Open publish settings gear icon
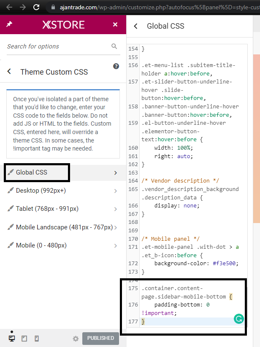This screenshot has height=347, width=260. pyautogui.click(x=76, y=339)
